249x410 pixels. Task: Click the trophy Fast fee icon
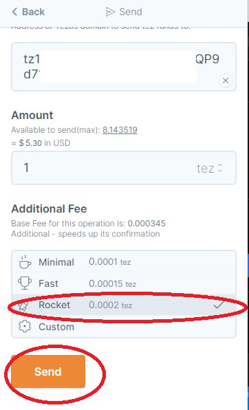coord(25,283)
